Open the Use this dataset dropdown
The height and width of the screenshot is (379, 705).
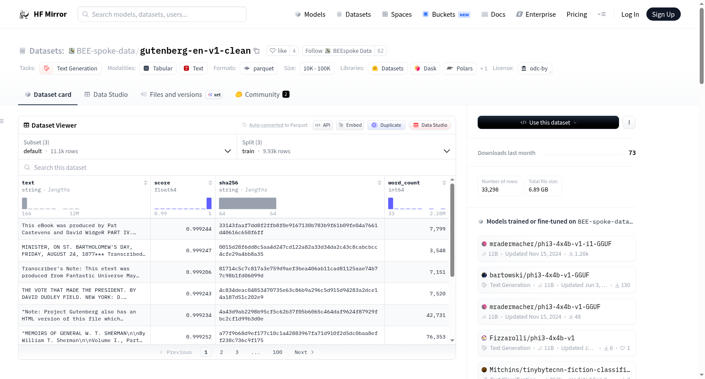548,122
